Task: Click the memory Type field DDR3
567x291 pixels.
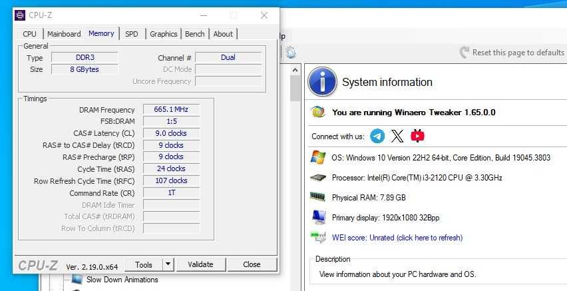Action: click(x=85, y=57)
